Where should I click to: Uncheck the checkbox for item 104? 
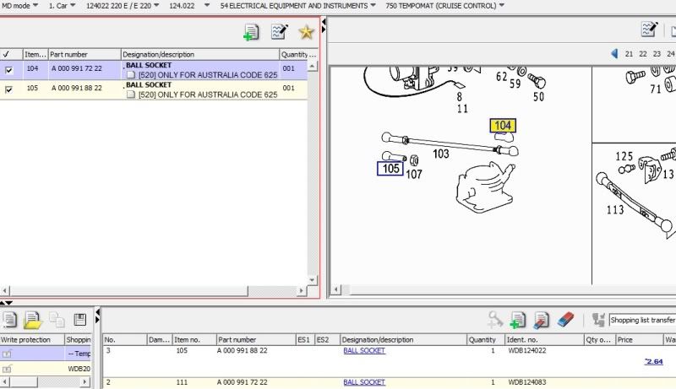coord(8,70)
